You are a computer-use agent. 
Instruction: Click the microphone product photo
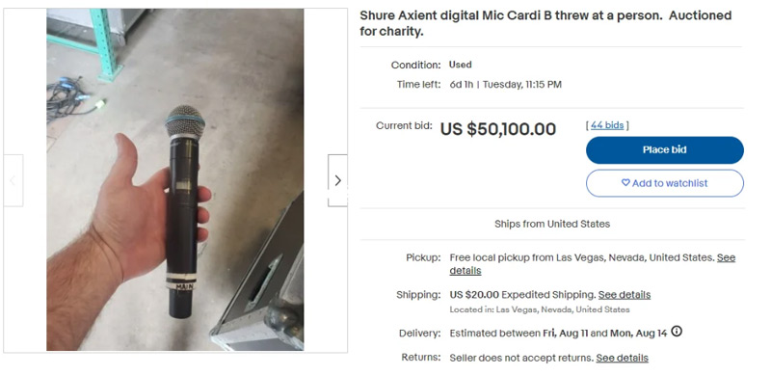pyautogui.click(x=175, y=179)
